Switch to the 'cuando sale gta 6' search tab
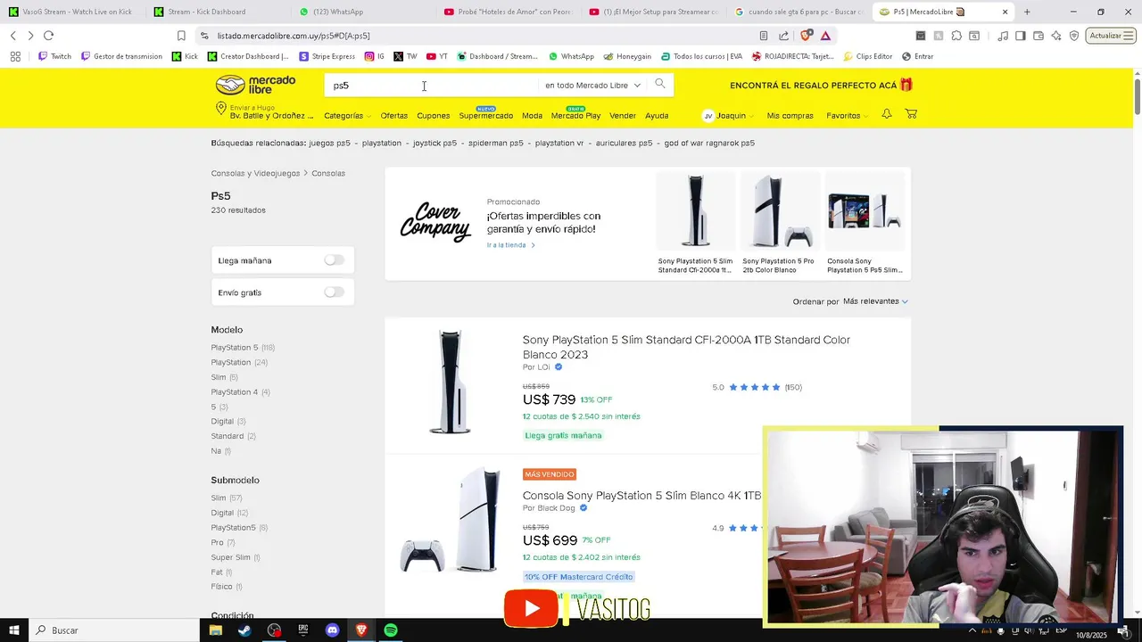Screen dimensions: 1142x642 [x=799, y=12]
